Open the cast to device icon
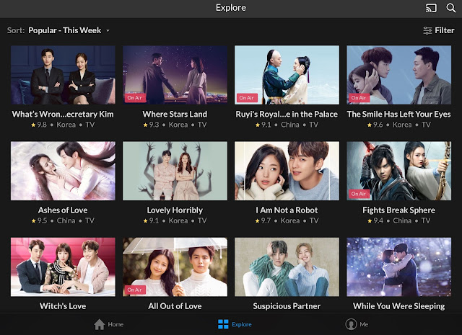Viewport: 462px width, 335px height. (432, 8)
